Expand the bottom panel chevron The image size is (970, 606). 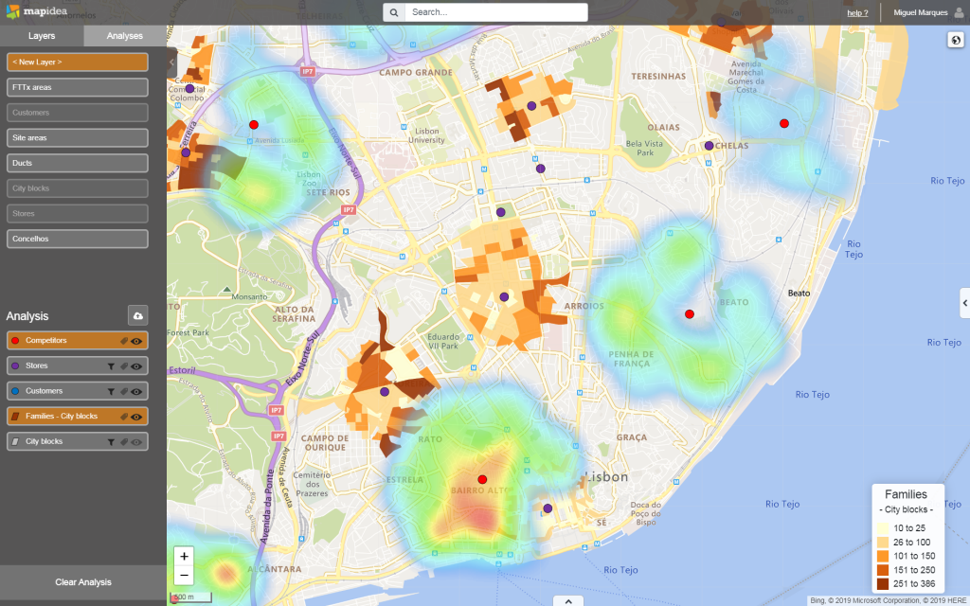[x=568, y=601]
